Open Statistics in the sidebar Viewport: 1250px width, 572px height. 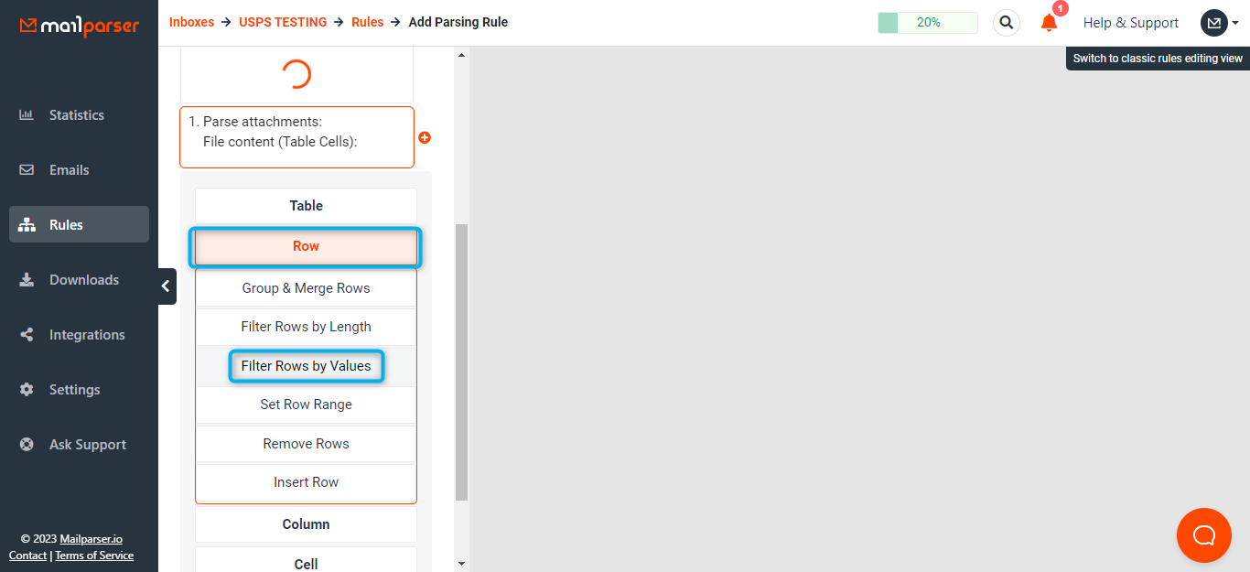point(77,115)
